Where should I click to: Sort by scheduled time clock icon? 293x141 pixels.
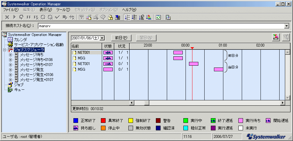coord(142,18)
